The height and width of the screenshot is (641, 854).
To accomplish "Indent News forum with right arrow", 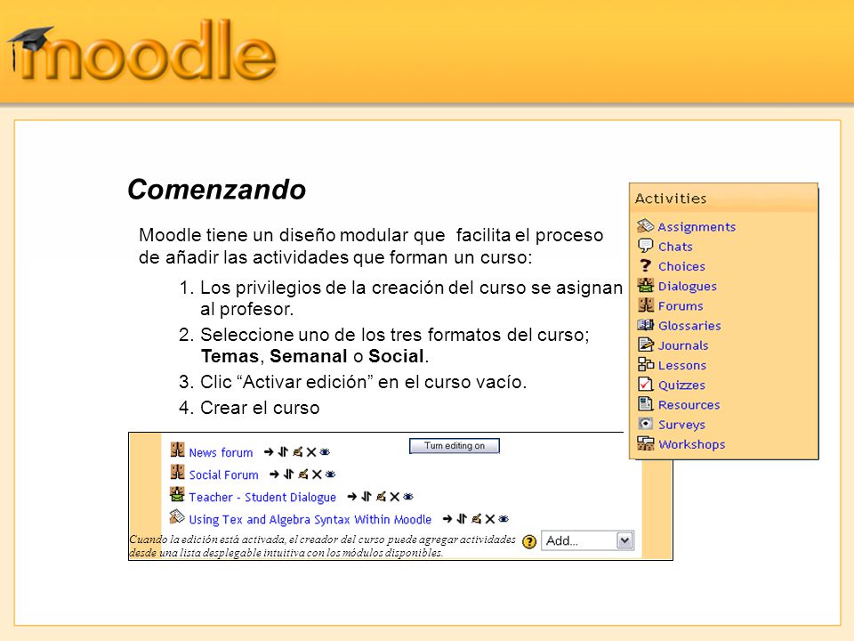I will point(269,452).
